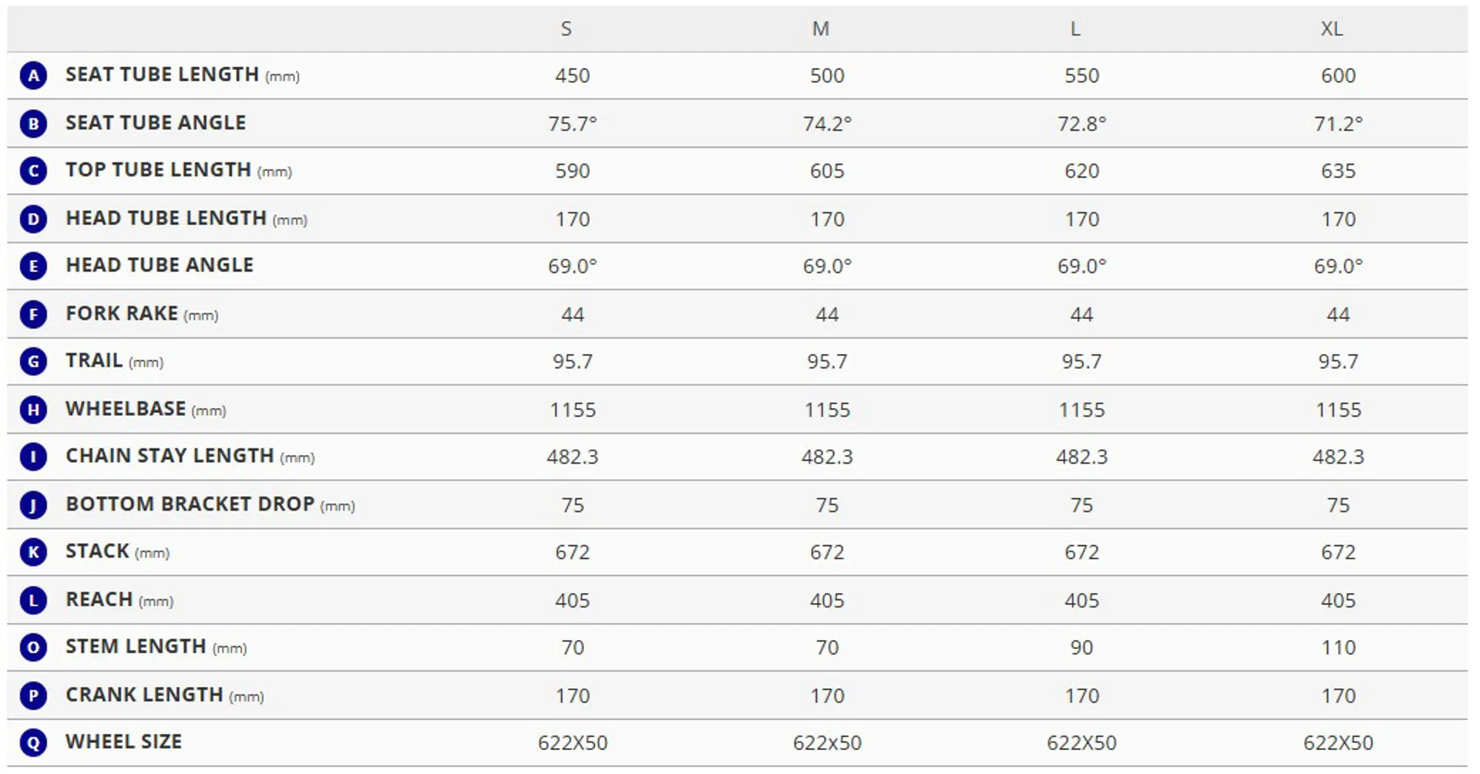Screen dimensions: 1480x774
Task: Click the circled E Head Tube Angle icon
Action: click(33, 266)
